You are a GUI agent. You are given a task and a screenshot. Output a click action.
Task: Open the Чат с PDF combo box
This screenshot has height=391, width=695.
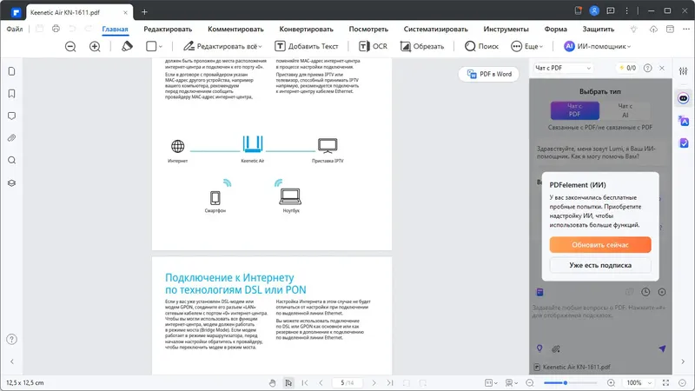pyautogui.click(x=563, y=68)
